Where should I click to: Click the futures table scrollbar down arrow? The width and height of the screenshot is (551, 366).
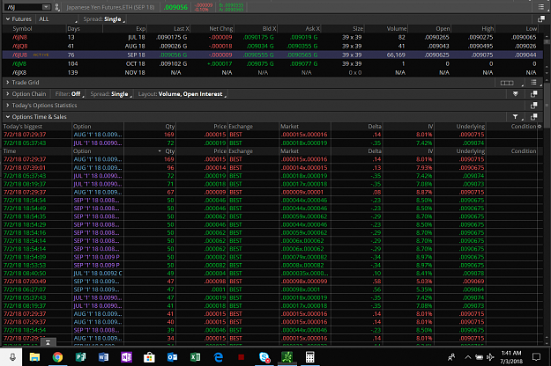click(x=547, y=73)
